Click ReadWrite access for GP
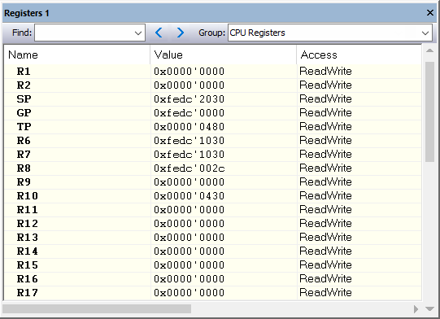This screenshot has height=319, width=440. [325, 113]
